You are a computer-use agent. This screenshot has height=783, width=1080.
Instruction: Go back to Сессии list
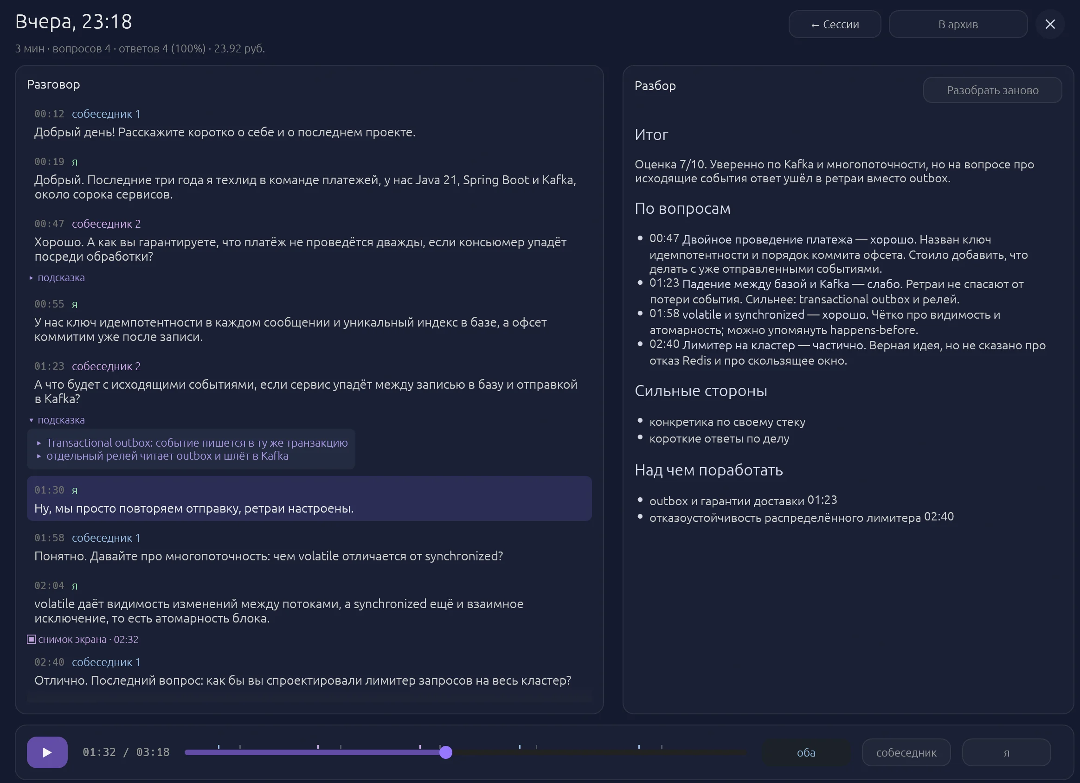pyautogui.click(x=834, y=24)
